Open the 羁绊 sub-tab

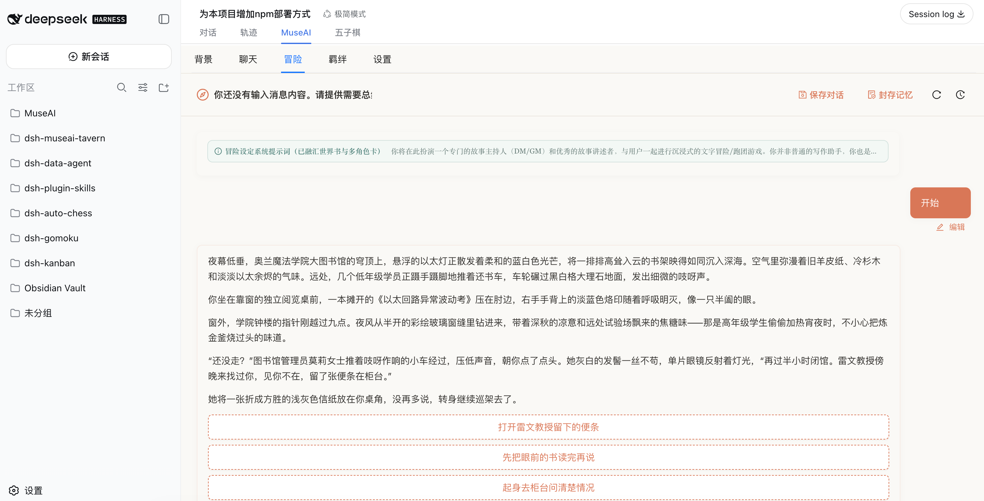point(338,59)
